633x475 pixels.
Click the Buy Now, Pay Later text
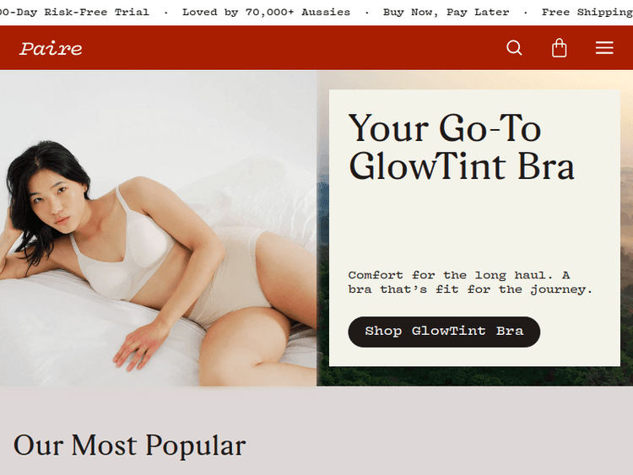click(x=446, y=12)
